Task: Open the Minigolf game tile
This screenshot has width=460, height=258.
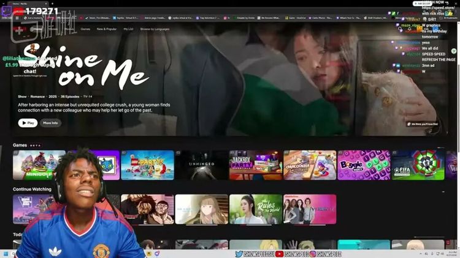Action: (39, 165)
